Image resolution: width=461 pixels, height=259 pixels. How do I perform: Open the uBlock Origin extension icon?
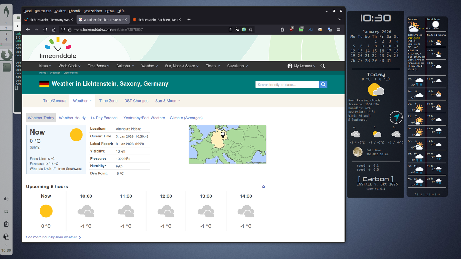292,29
